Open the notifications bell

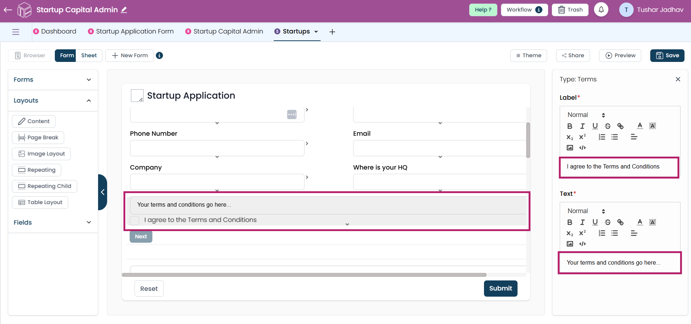click(x=601, y=10)
